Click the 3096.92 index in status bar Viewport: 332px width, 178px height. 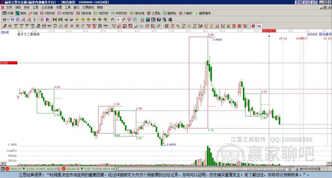[16, 169]
